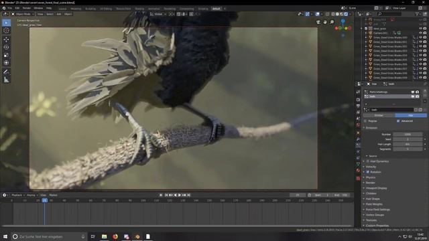Screen dimensions: 429x241
Task: Open the Modifiers wrench tab icon
Action: click(x=358, y=139)
